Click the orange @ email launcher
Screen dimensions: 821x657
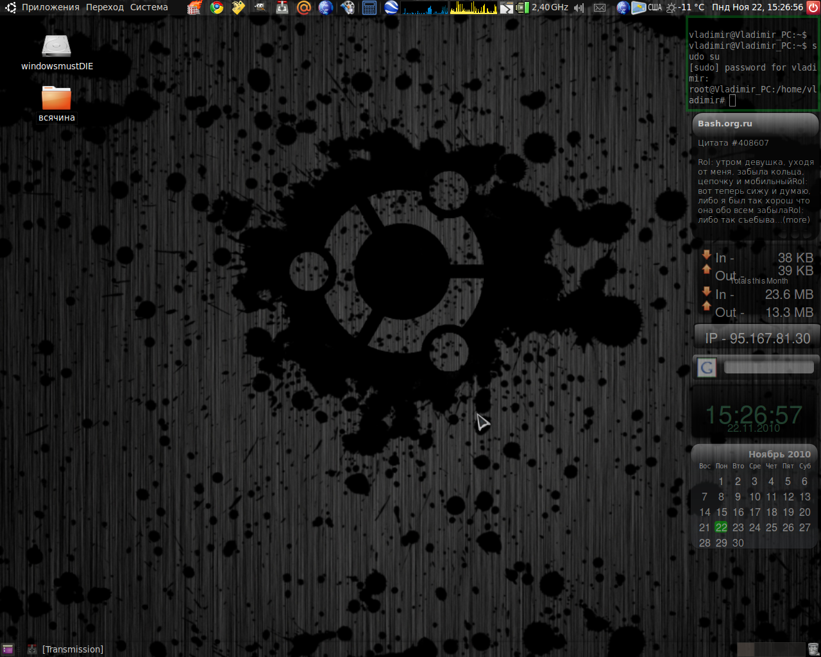coord(303,8)
